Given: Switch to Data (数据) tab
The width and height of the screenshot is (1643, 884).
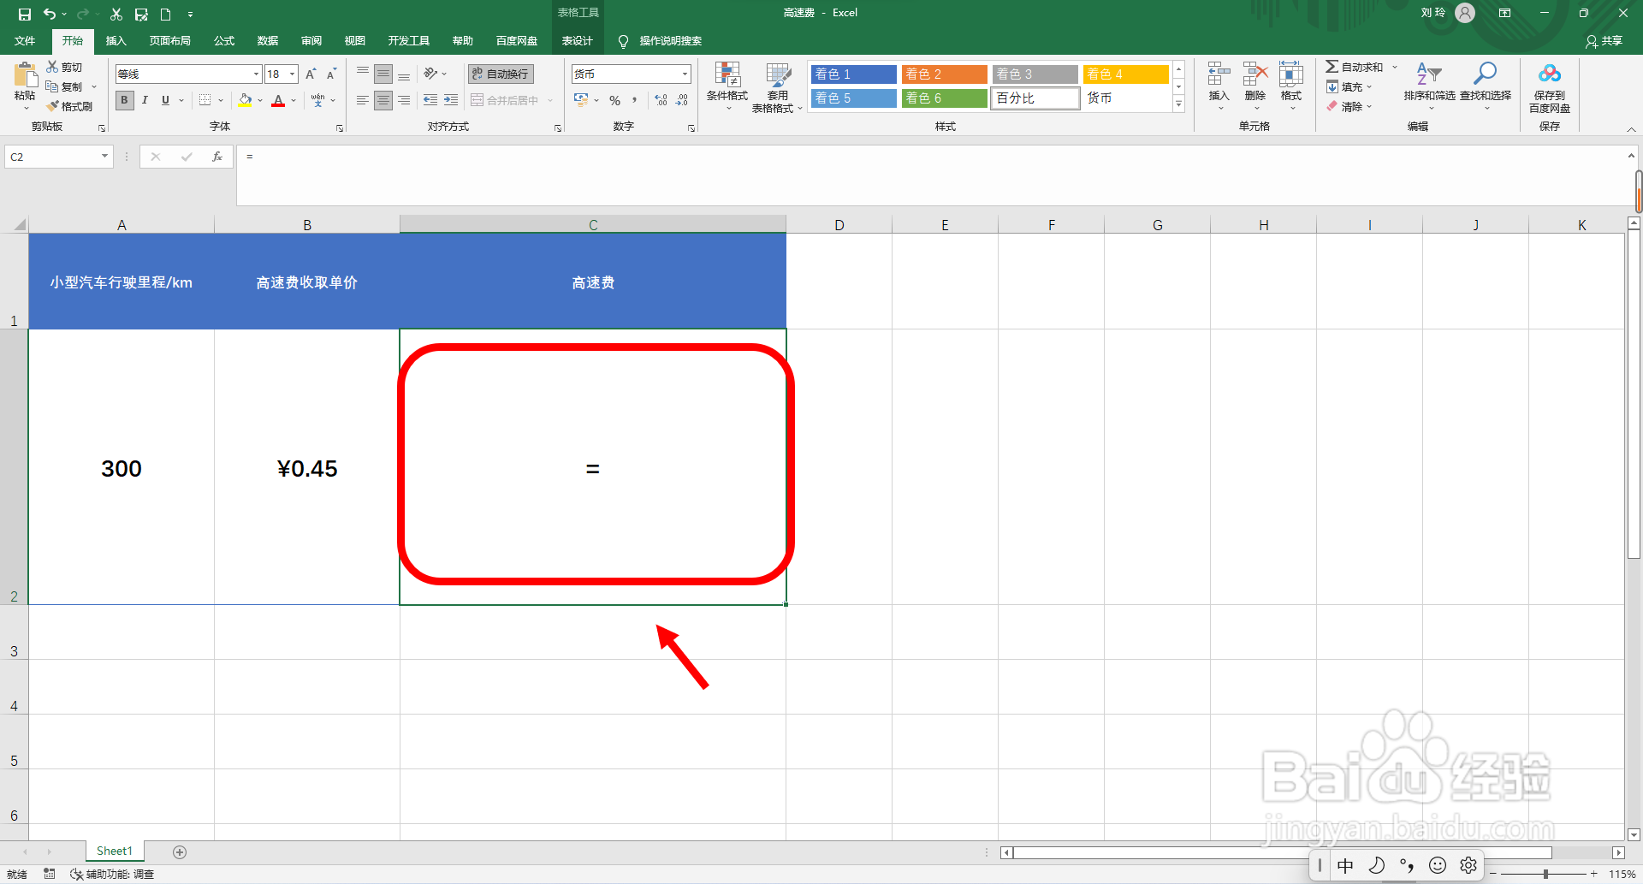Looking at the screenshot, I should [x=268, y=41].
